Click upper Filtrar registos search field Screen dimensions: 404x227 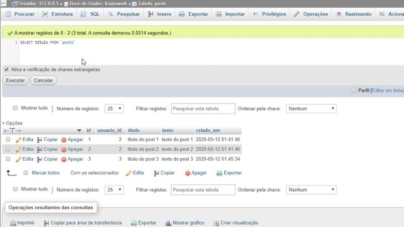pyautogui.click(x=203, y=108)
